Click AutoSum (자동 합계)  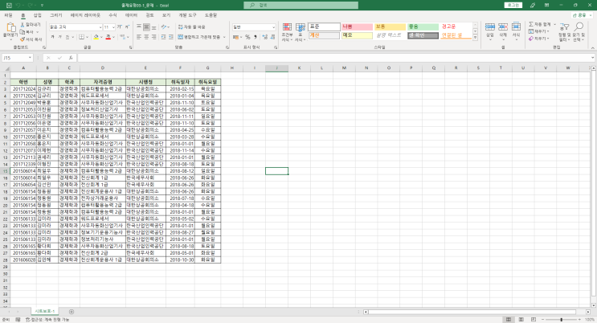click(x=539, y=24)
